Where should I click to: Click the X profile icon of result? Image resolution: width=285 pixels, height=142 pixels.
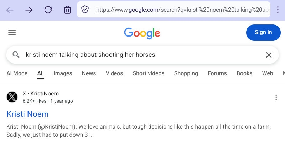[x=12, y=97]
